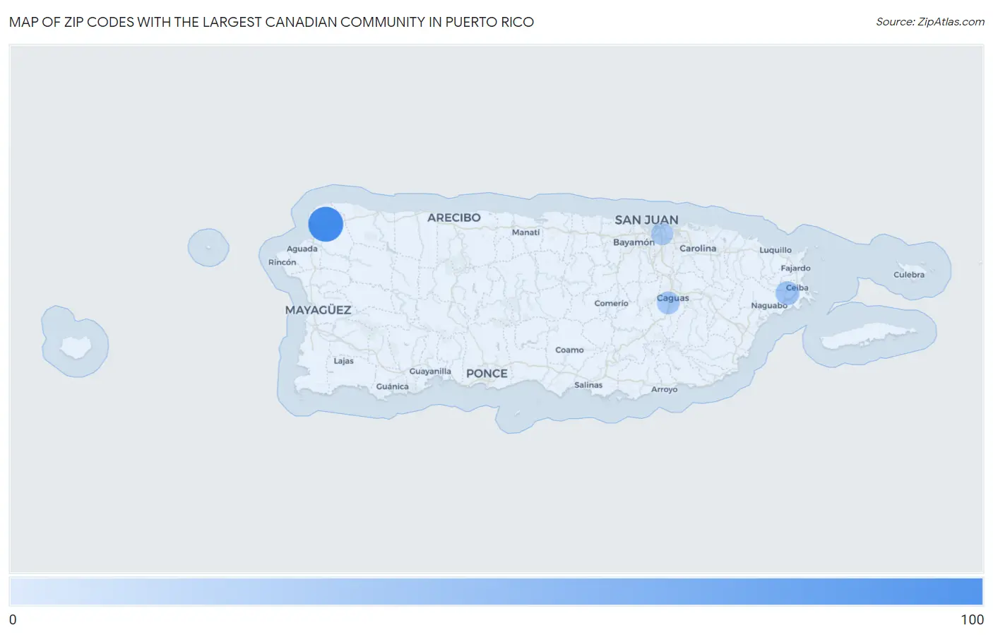Click the Luquillo map label

point(775,250)
